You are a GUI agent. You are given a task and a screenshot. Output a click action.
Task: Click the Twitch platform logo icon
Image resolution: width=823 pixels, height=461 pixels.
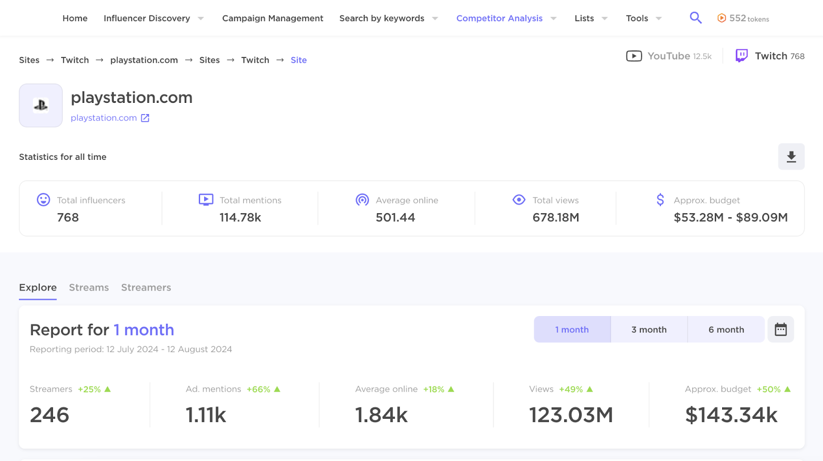741,56
